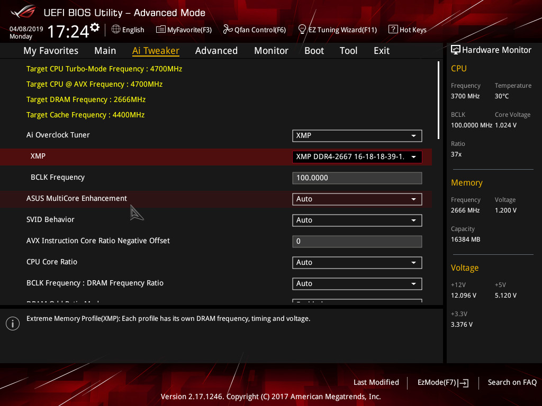Select the XMP row label
This screenshot has height=406, width=542.
tap(38, 156)
